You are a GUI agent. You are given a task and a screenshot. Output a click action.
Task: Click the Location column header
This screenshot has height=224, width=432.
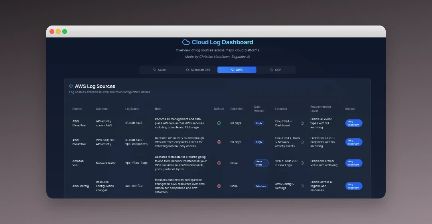281,109
